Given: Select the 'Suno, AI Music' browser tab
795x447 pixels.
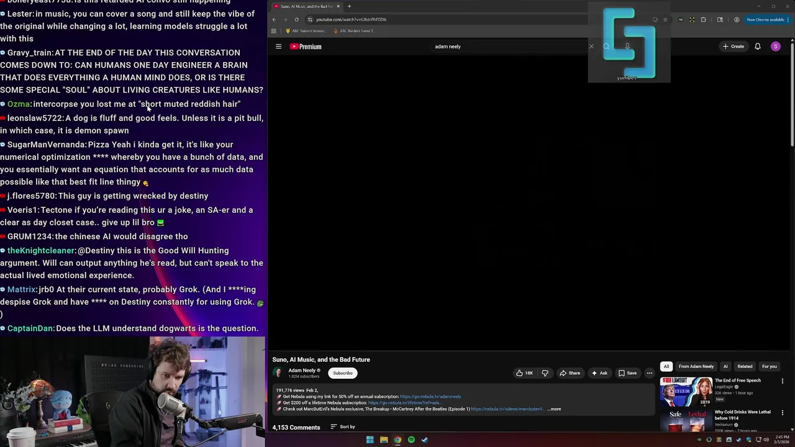Looking at the screenshot, I should click(x=306, y=6).
